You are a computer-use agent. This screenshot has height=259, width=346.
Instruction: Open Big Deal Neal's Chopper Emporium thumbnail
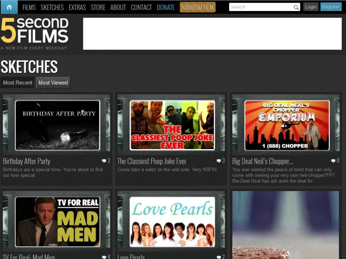point(287,125)
